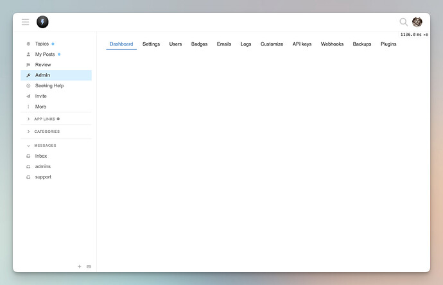This screenshot has height=285, width=443.
Task: Go to the Badges tab
Action: click(x=199, y=44)
